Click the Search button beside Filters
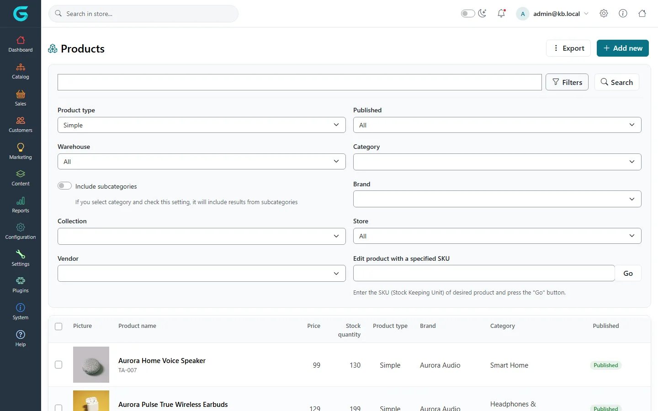Image resolution: width=658 pixels, height=411 pixels. [x=617, y=82]
